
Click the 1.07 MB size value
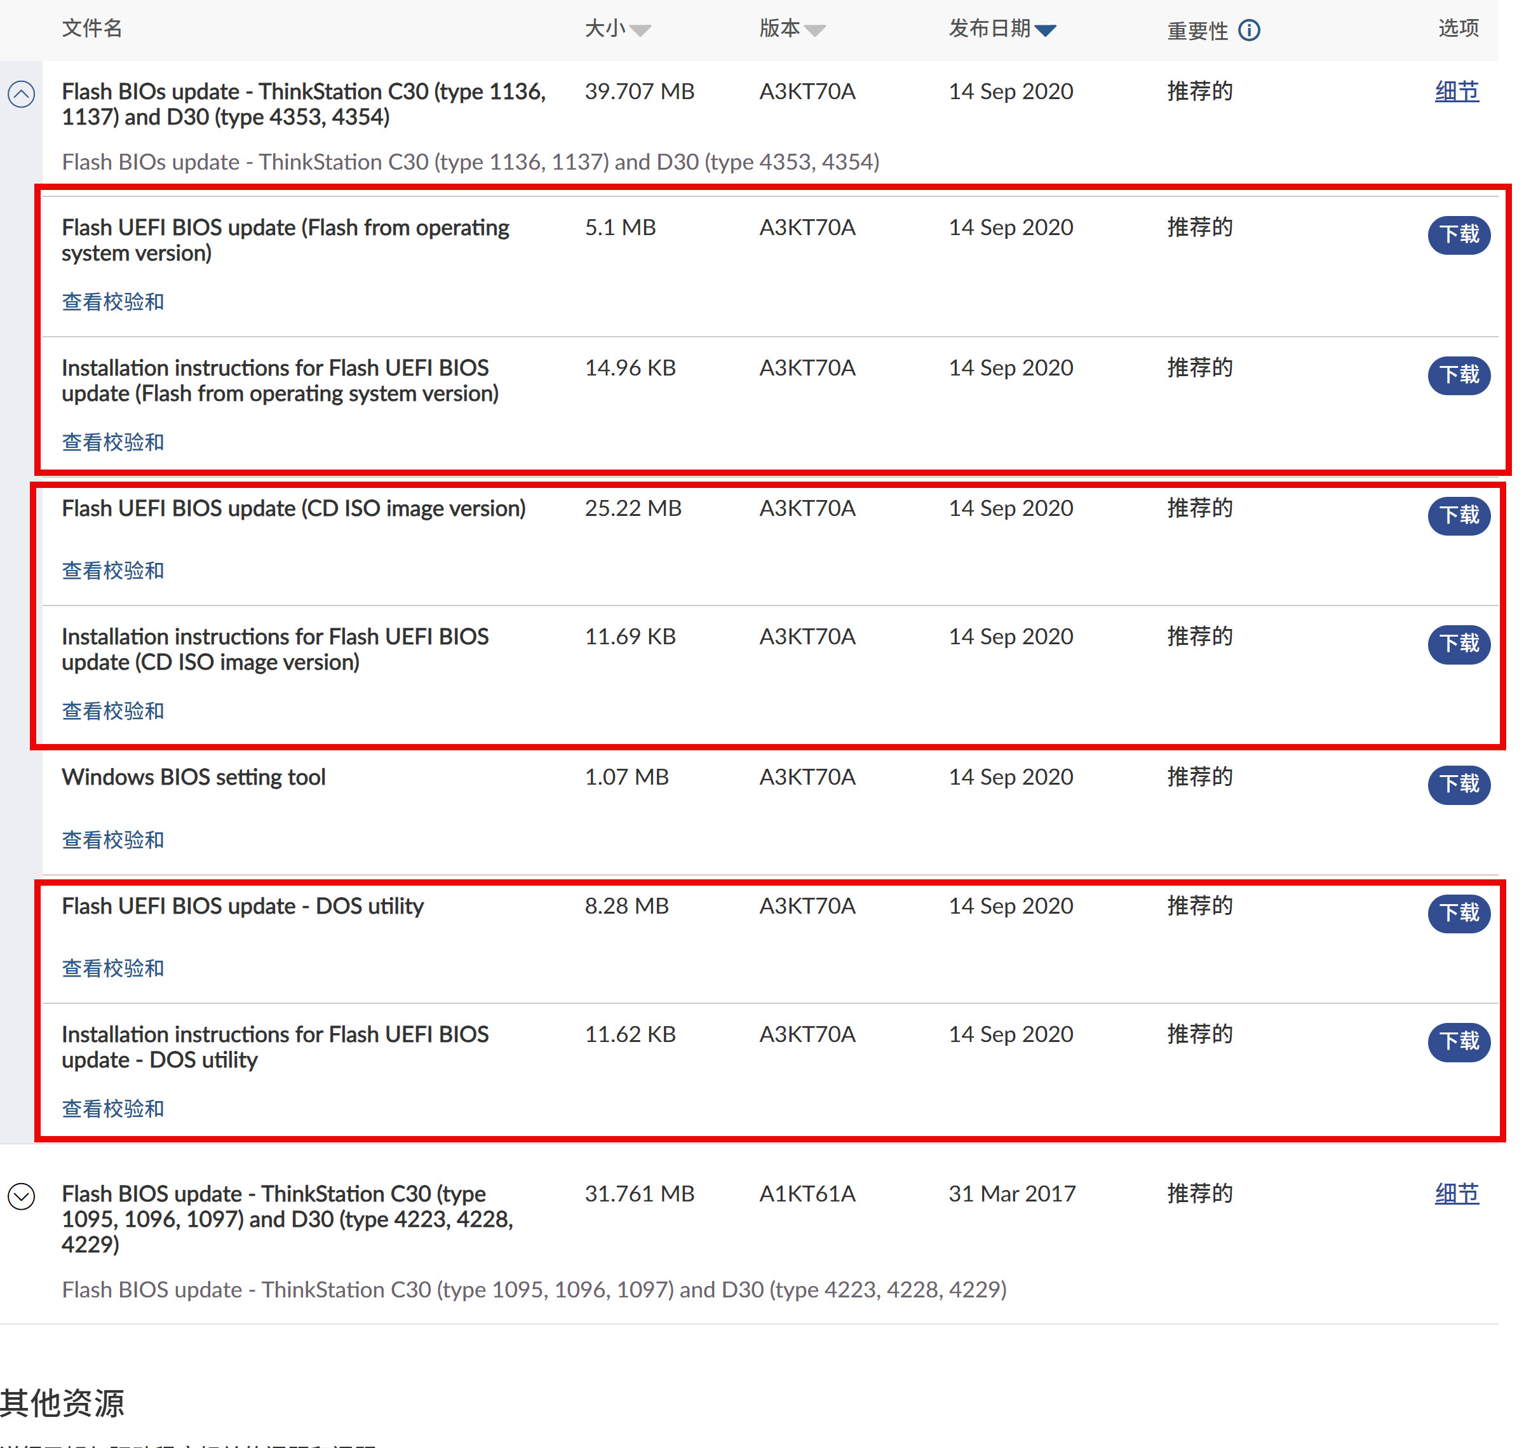coord(626,776)
